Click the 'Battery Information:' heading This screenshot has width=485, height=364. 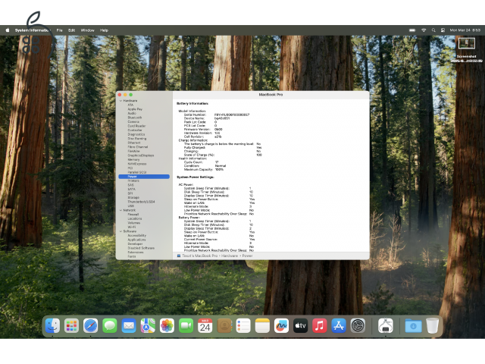coord(192,103)
